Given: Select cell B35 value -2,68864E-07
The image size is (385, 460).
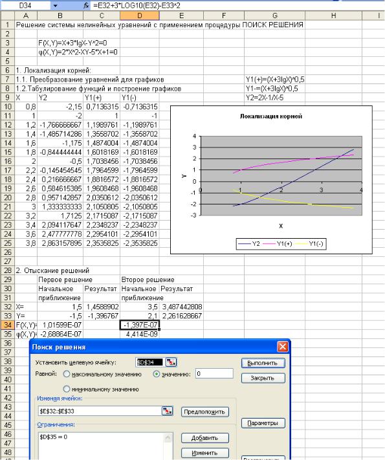Looking at the screenshot, I should point(60,334).
